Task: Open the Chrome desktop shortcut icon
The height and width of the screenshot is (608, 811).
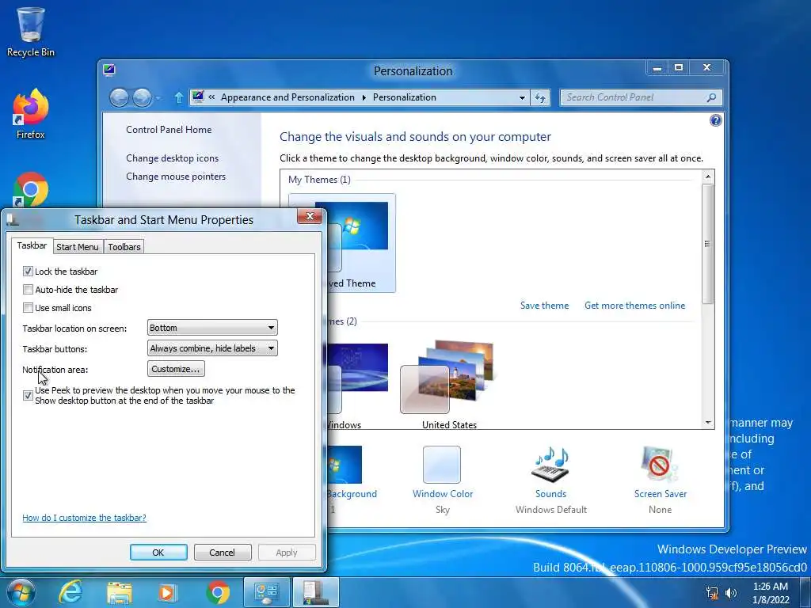Action: pyautogui.click(x=31, y=190)
